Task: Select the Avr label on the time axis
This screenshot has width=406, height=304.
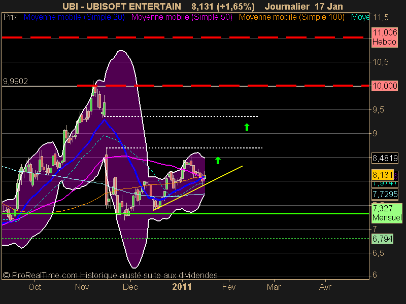Action: pyautogui.click(x=325, y=287)
